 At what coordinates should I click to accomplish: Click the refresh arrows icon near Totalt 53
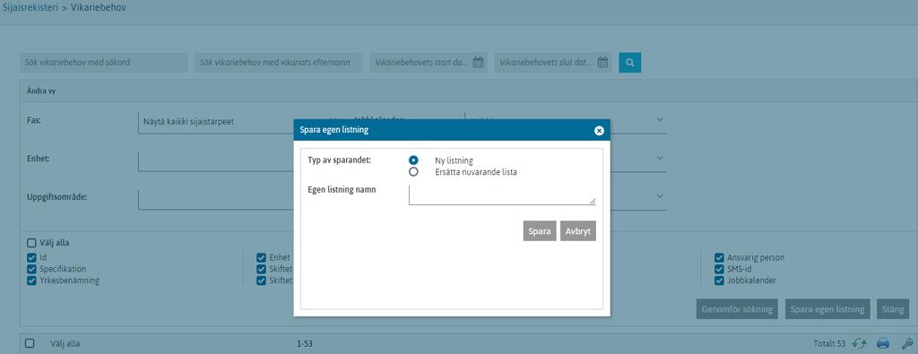860,344
